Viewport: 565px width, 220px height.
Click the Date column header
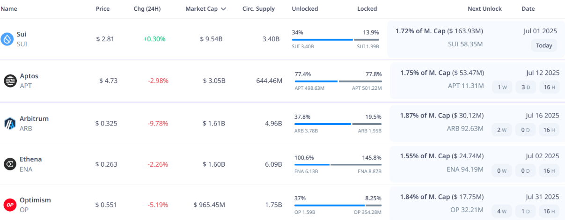pyautogui.click(x=528, y=9)
